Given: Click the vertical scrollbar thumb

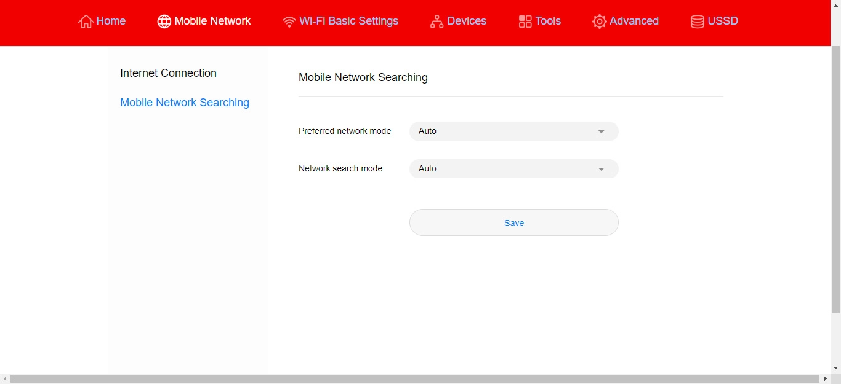Looking at the screenshot, I should [x=835, y=178].
